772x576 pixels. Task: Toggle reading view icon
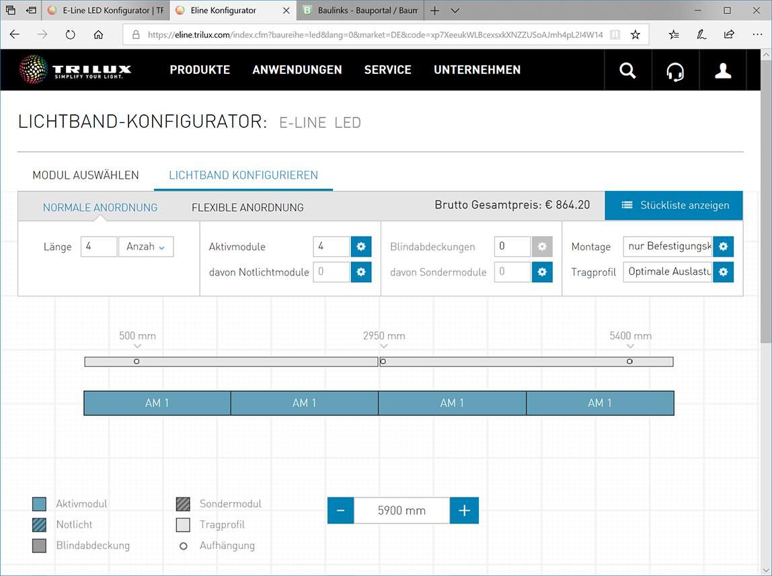tap(615, 34)
